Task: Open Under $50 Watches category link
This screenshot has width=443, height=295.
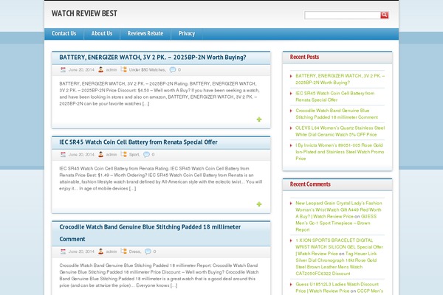Action: coord(148,70)
